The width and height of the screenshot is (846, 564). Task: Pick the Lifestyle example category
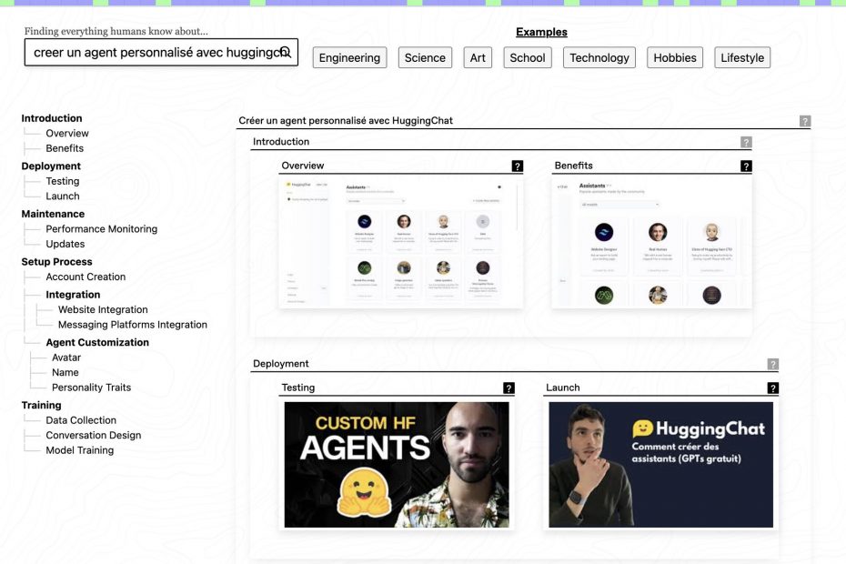click(742, 58)
